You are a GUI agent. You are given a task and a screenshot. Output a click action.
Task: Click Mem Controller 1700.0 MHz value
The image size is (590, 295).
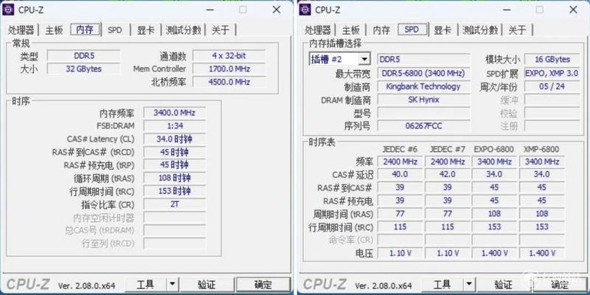229,69
